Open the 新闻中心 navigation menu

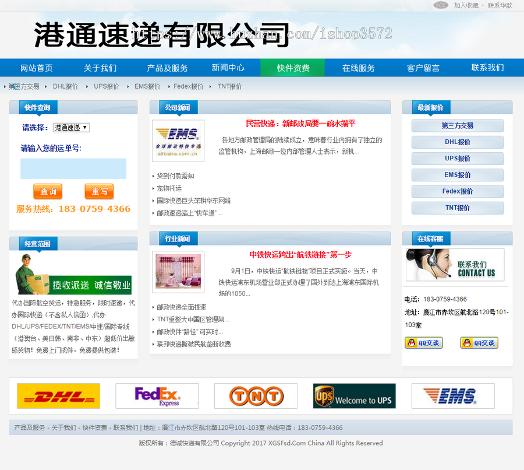click(x=229, y=68)
